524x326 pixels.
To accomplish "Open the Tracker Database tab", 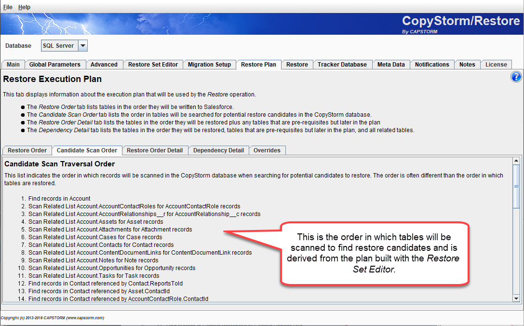I will (342, 65).
